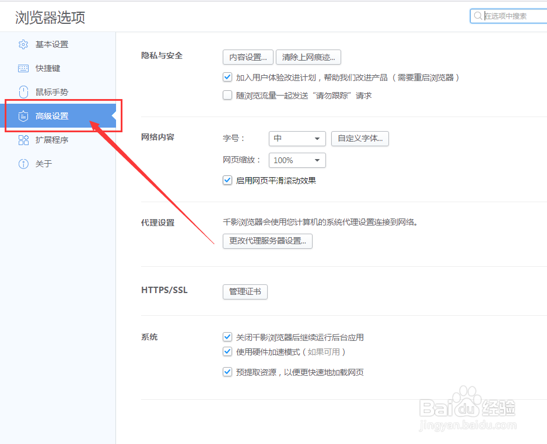Click the 代理设置 section heading
The height and width of the screenshot is (444, 547).
(x=157, y=223)
